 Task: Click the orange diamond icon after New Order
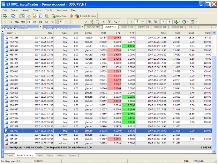pos(71,16)
